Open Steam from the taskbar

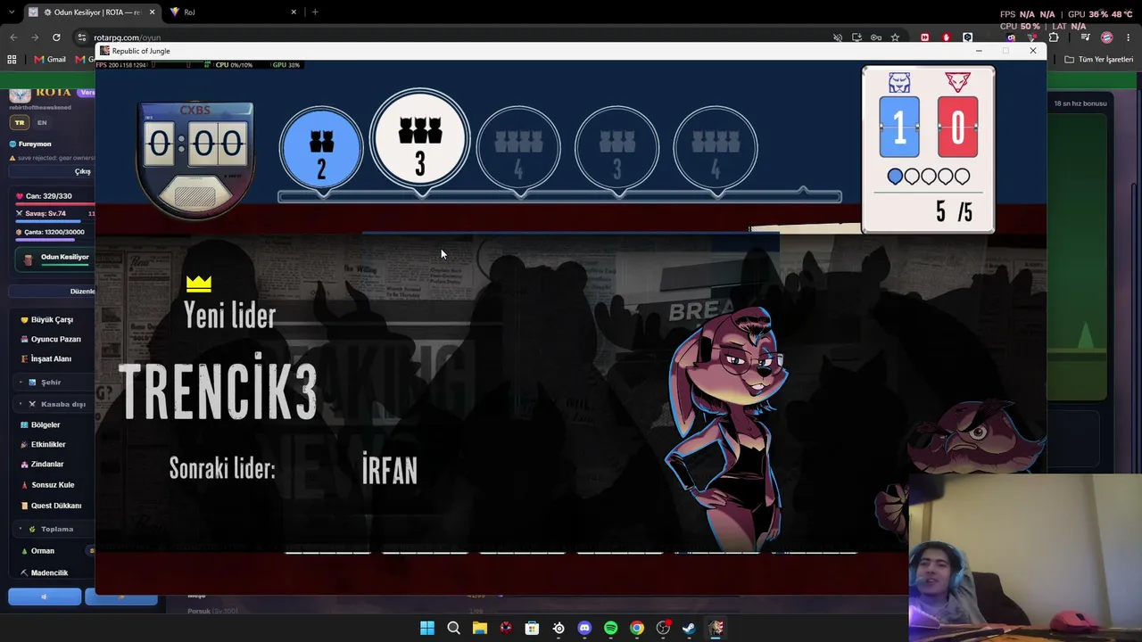[x=689, y=628]
